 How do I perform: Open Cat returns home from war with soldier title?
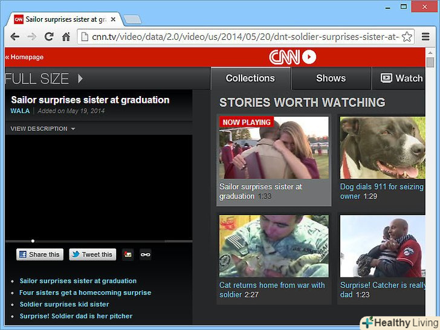pyautogui.click(x=272, y=290)
